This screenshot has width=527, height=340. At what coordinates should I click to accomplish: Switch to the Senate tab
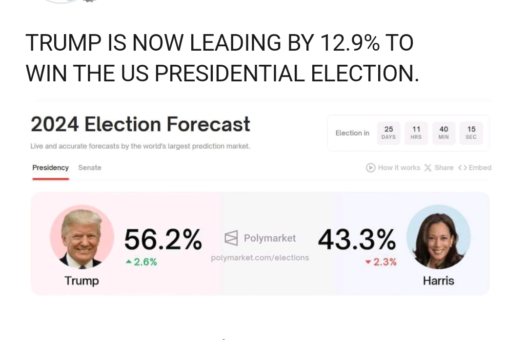(x=90, y=168)
